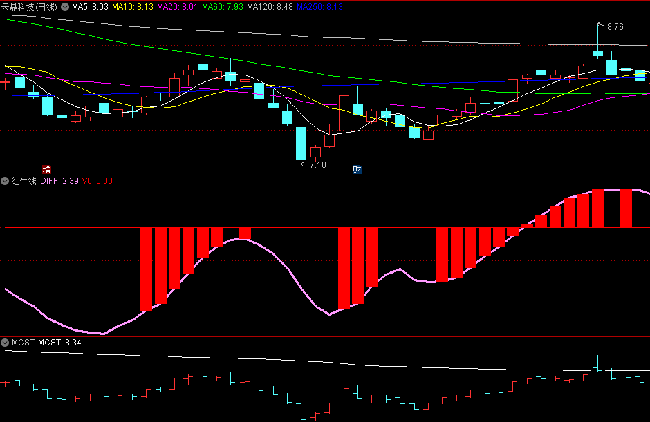Select the 云鼎科技(日线) title

29,7
